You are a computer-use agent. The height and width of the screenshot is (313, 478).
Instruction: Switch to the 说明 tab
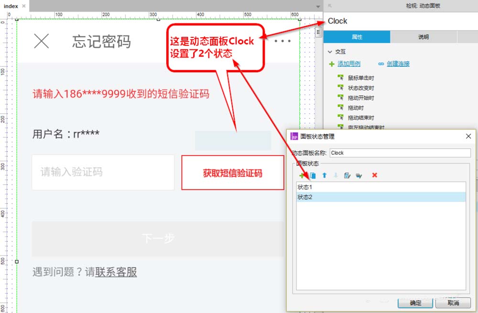pyautogui.click(x=423, y=37)
